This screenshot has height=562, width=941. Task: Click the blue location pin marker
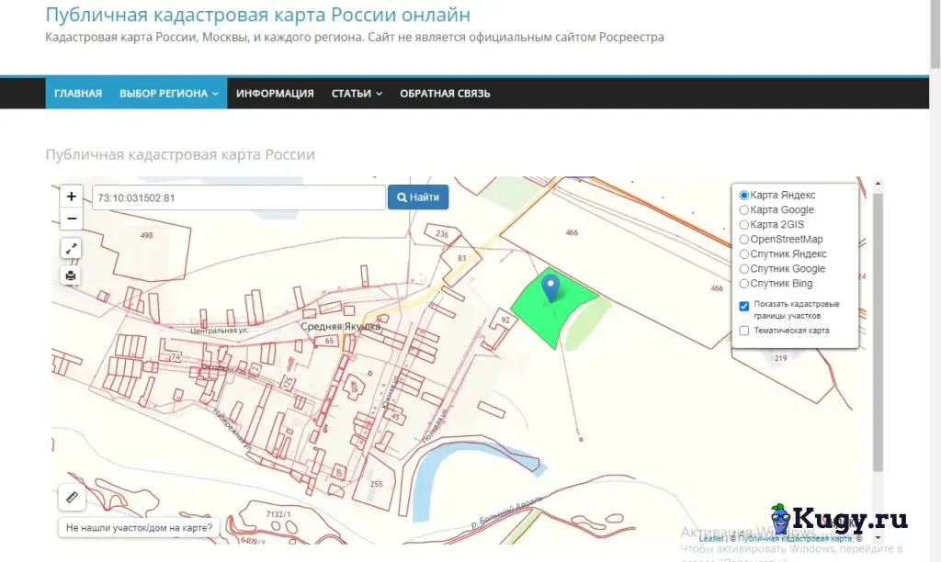pos(550,288)
